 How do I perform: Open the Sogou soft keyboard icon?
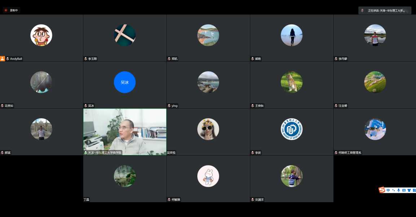pos(404,190)
